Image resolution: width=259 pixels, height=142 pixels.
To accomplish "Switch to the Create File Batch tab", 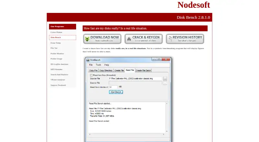I will coord(143,70).
